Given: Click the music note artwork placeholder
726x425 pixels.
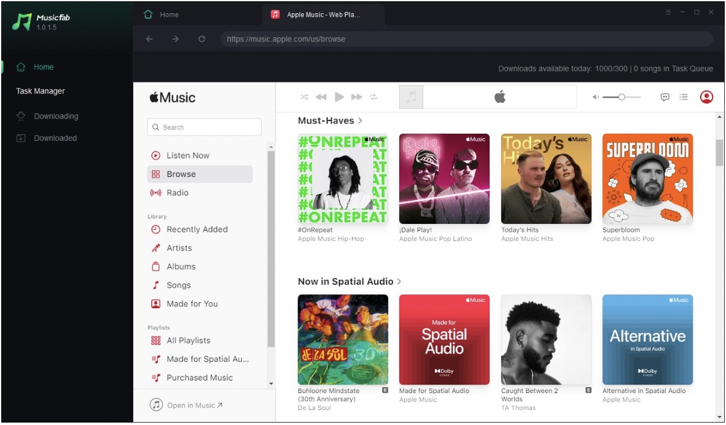Looking at the screenshot, I should (x=411, y=97).
